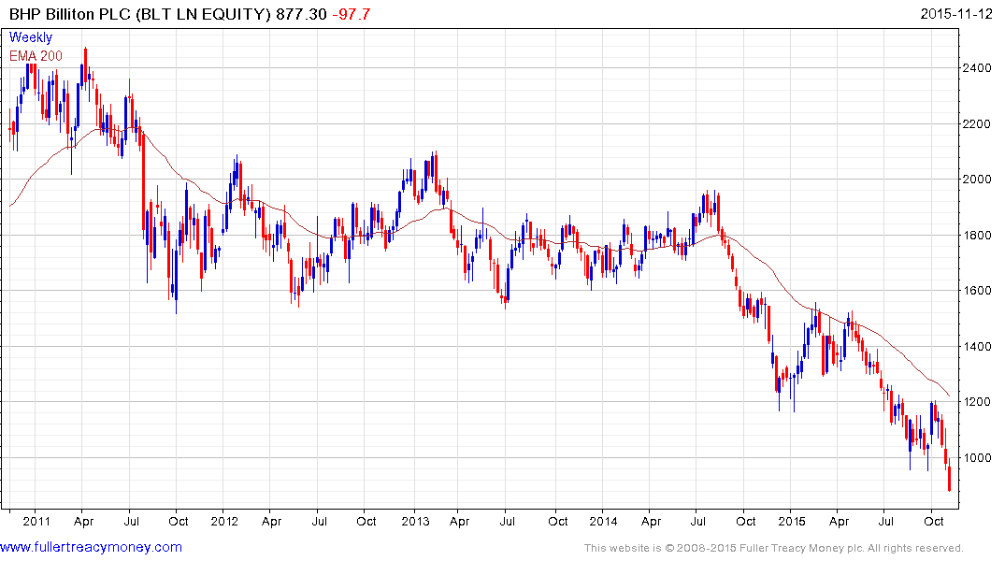This screenshot has width=1005, height=561.
Task: Click the 1800 price axis label
Action: (977, 236)
